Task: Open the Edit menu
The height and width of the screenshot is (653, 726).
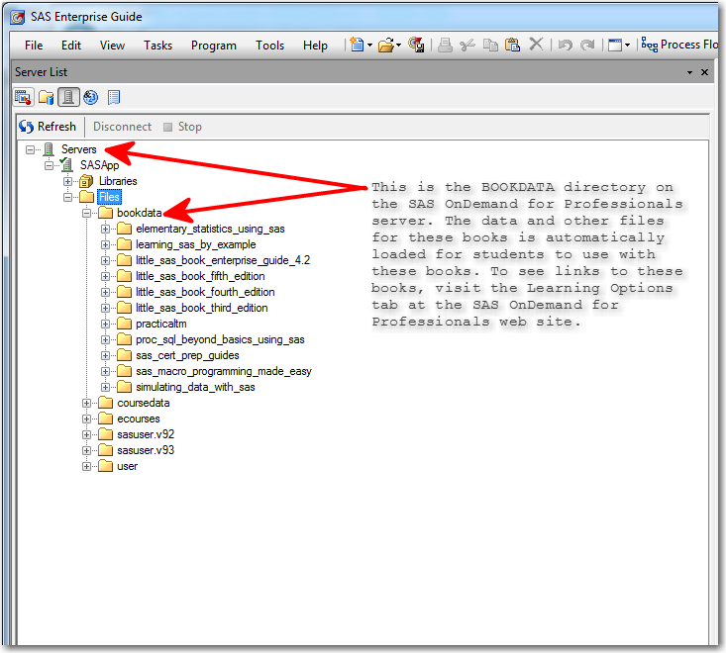Action: point(71,46)
